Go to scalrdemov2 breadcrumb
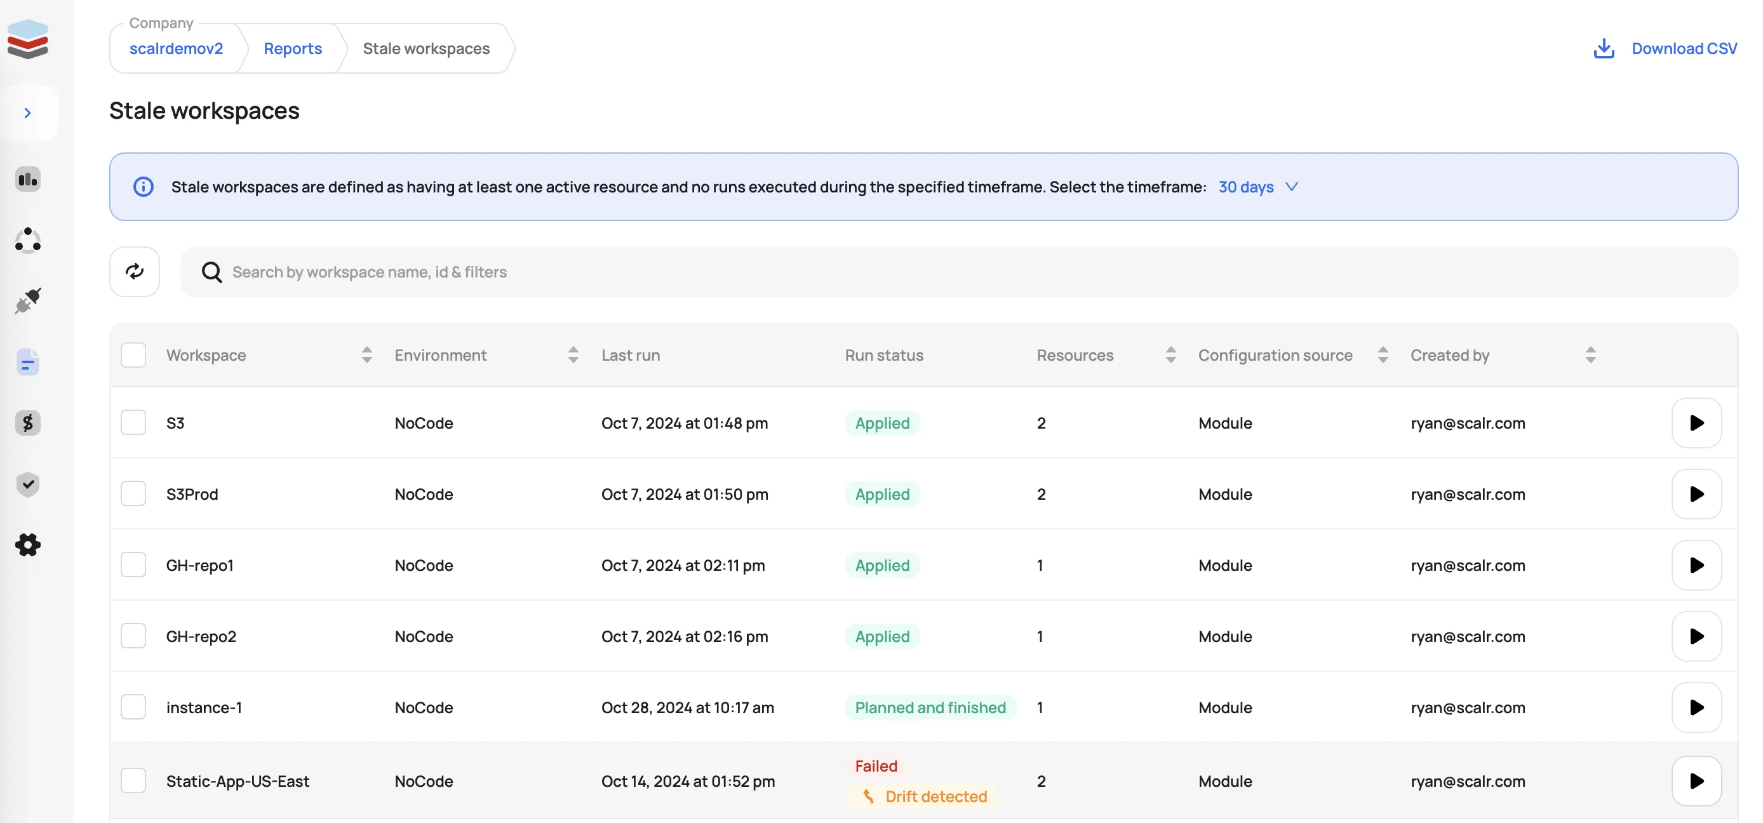This screenshot has width=1763, height=823. coord(176,48)
